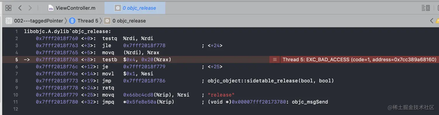Click the yellow warning issue icon
Image resolution: width=439 pixels, height=115 pixels.
438,21
